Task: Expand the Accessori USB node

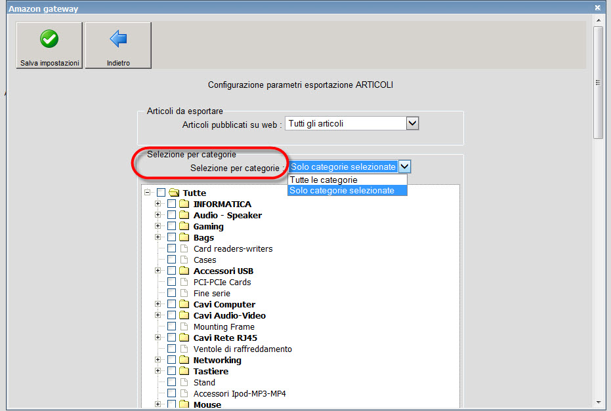Action: click(158, 271)
